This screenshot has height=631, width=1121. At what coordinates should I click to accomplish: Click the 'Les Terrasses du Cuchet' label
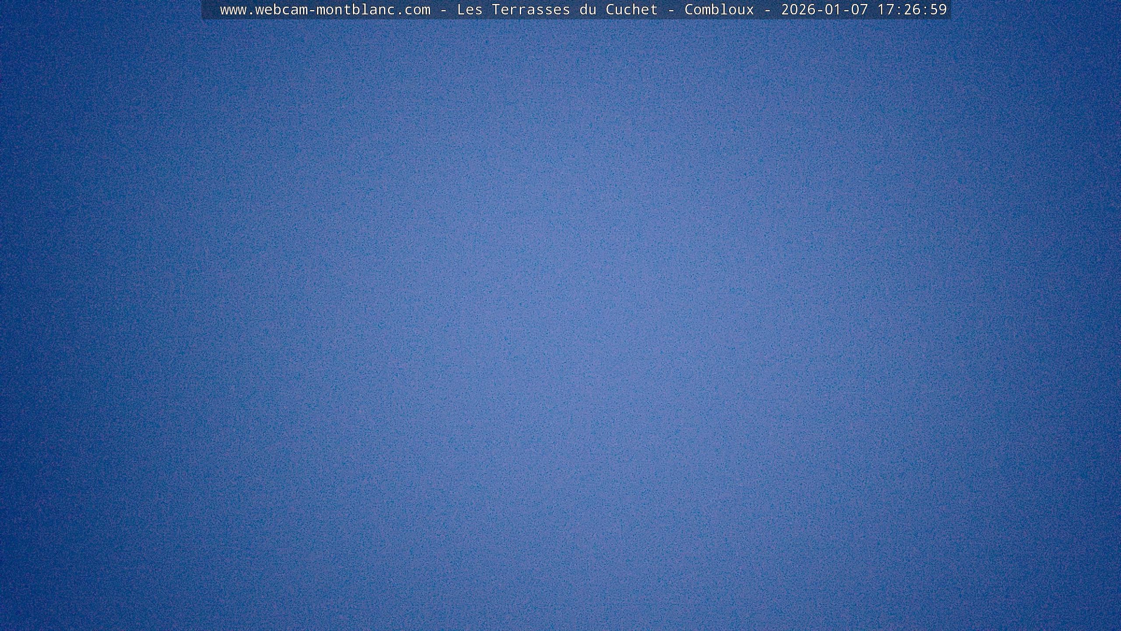[557, 10]
